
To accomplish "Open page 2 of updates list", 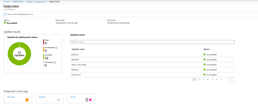I will pos(199,79).
